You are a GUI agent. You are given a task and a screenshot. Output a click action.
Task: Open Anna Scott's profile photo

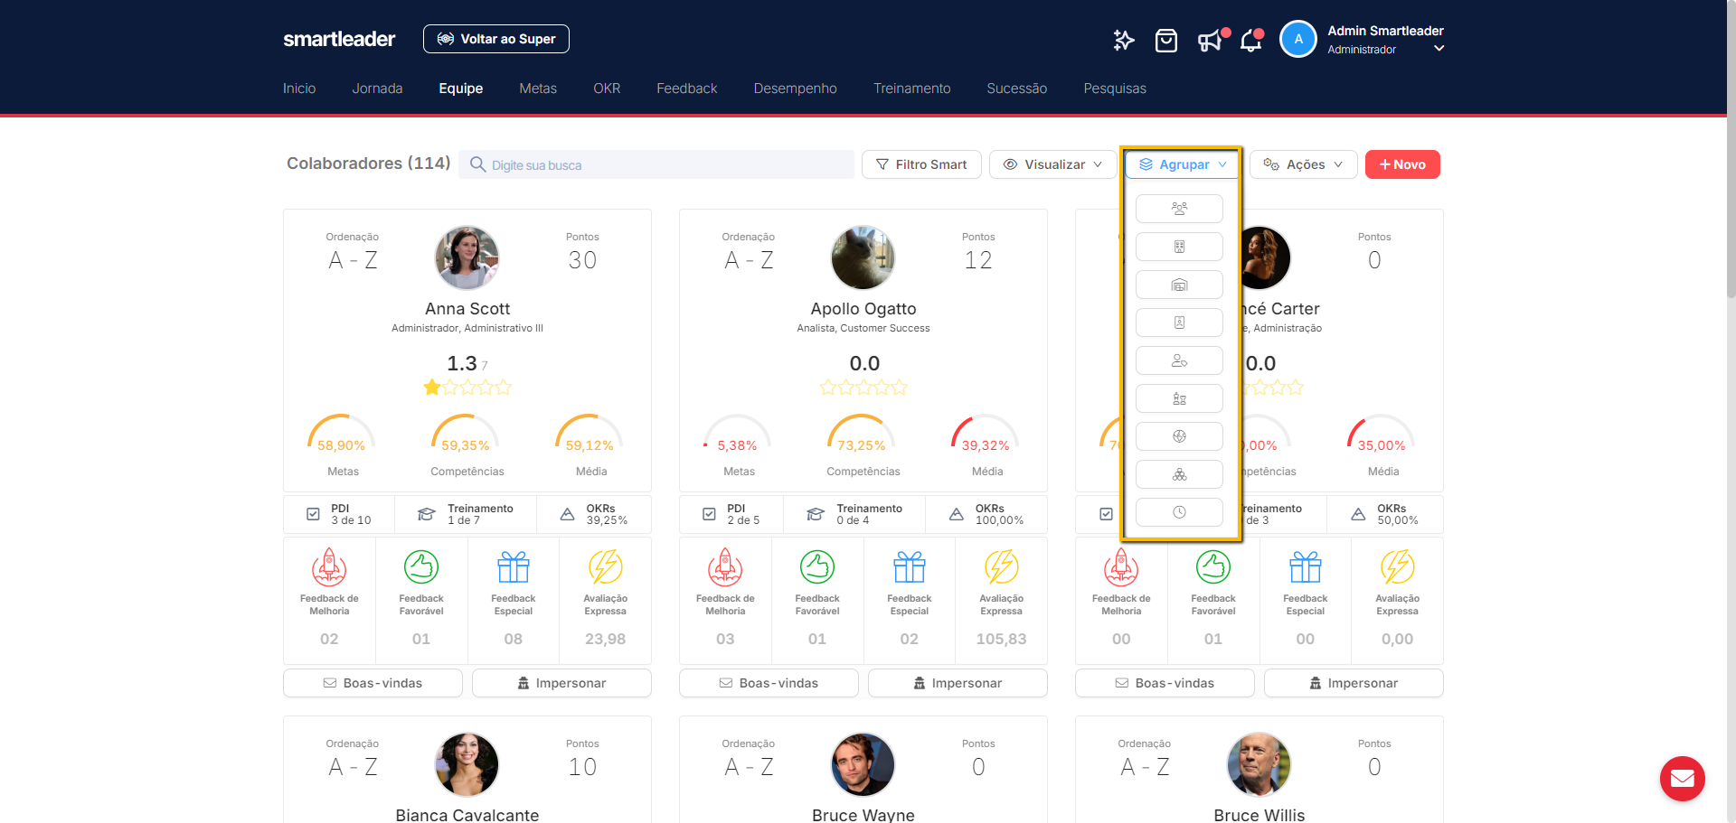click(467, 257)
